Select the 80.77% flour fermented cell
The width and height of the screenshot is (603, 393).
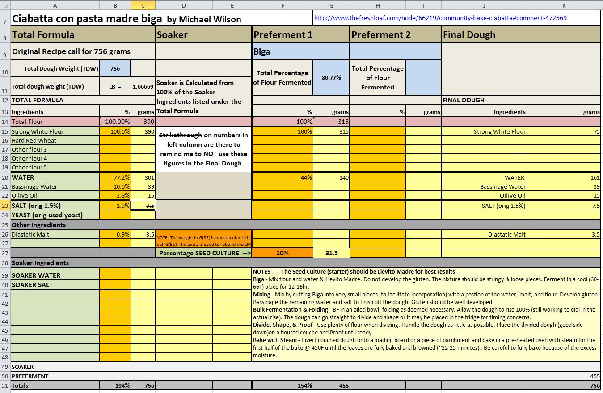point(331,77)
